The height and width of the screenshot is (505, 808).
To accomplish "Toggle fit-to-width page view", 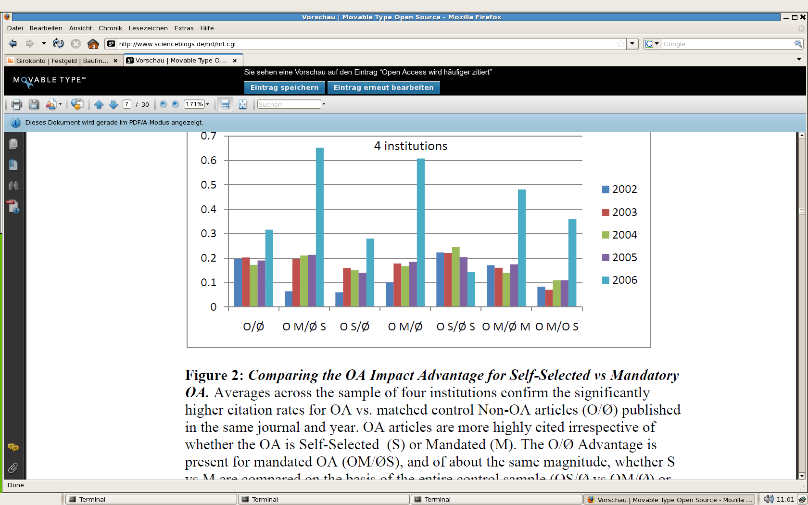I will pyautogui.click(x=225, y=104).
